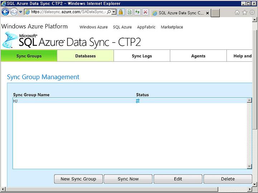Click the horizontal scrollbar thumb
The height and width of the screenshot is (193, 258).
[x=112, y=189]
